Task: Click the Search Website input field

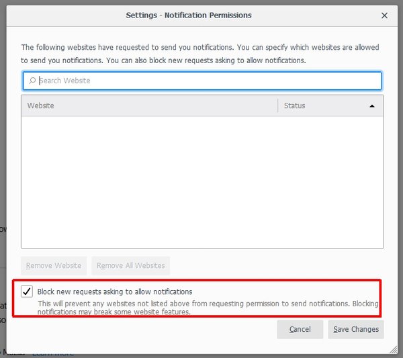Action: pos(202,81)
